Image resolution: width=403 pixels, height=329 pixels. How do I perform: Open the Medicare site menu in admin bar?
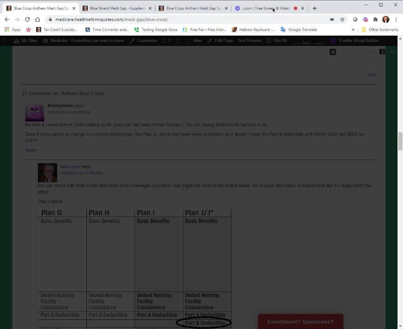tap(84, 41)
